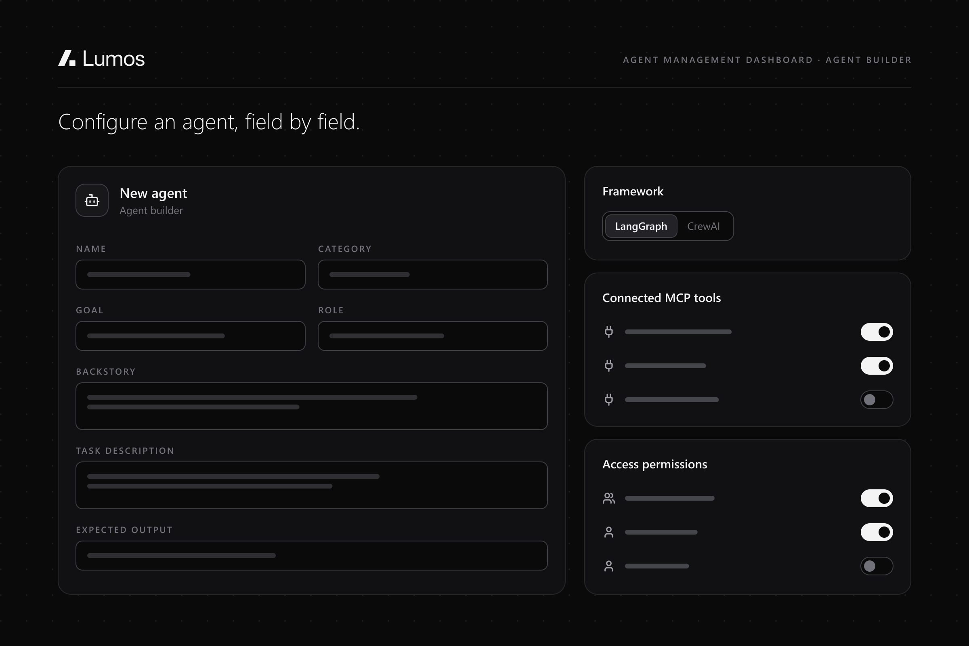Disable the second access permission toggle
Viewport: 969px width, 646px height.
pyautogui.click(x=876, y=532)
